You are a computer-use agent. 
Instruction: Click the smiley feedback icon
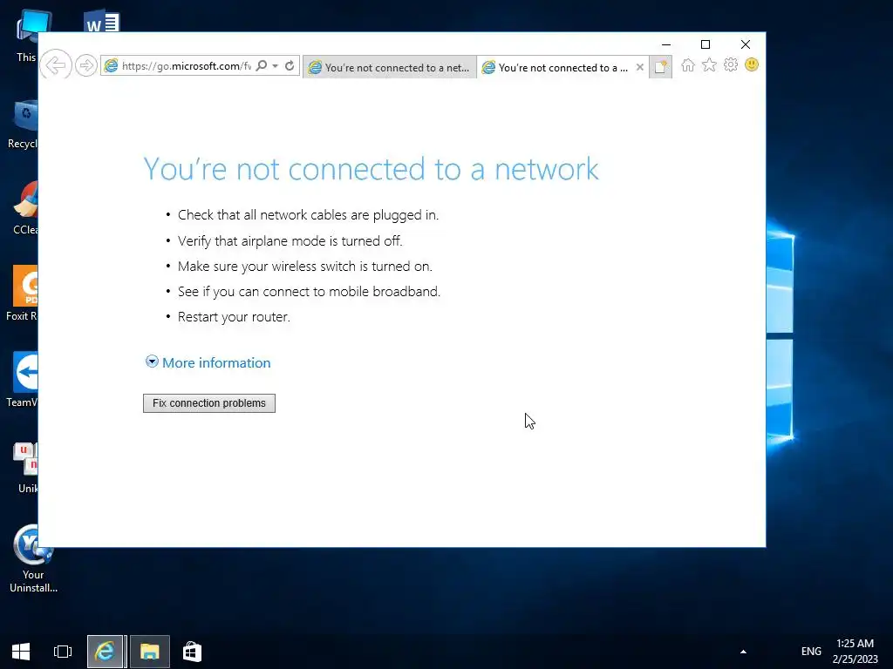coord(752,64)
